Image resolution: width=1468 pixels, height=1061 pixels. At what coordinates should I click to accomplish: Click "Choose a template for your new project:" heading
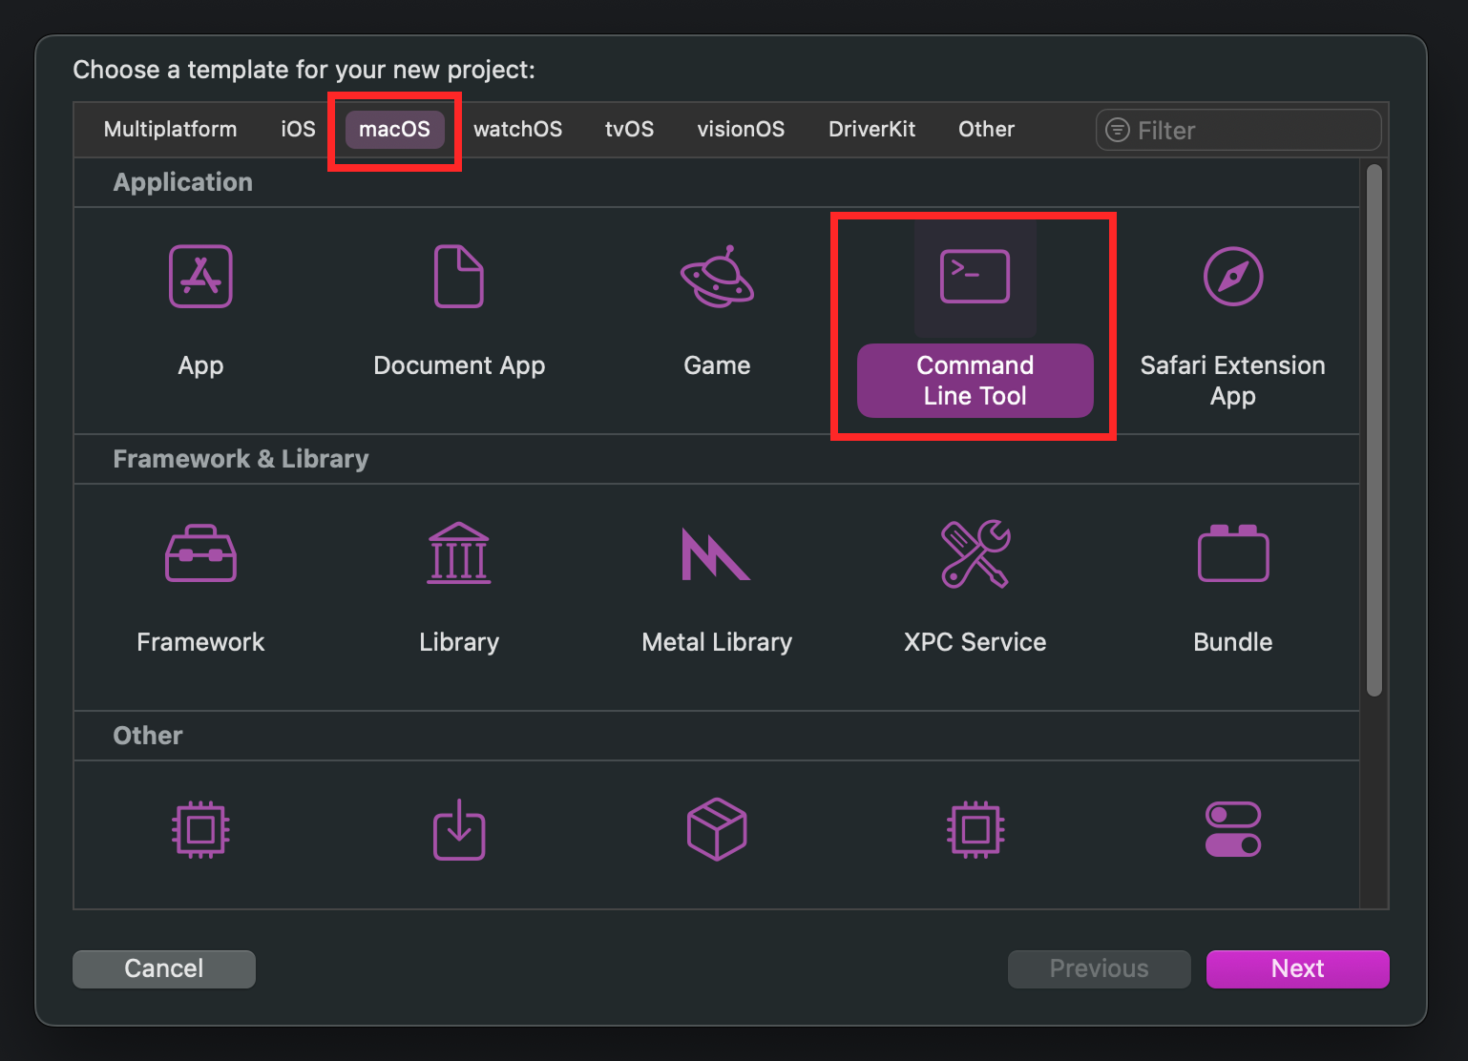[304, 70]
